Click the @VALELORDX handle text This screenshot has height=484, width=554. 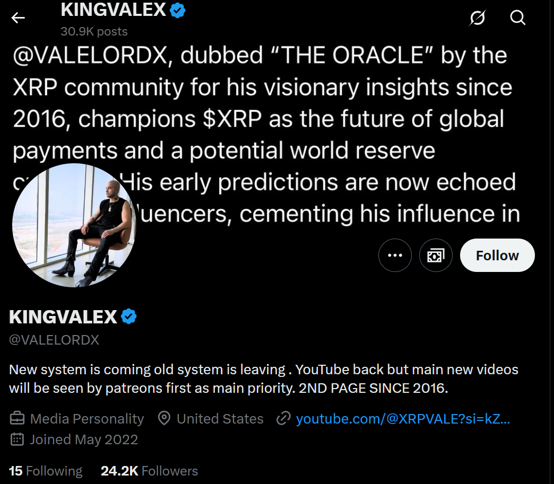[x=54, y=340]
